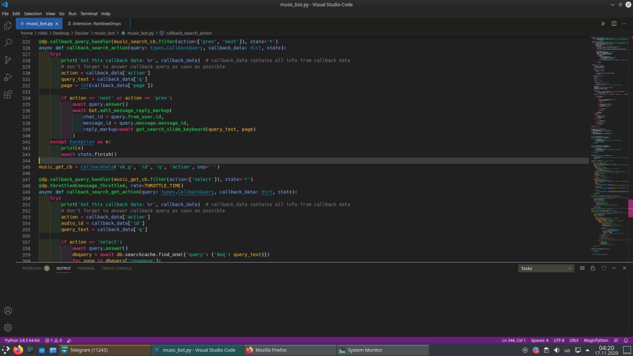Open the Source Control view
This screenshot has width=633, height=356.
[8, 60]
